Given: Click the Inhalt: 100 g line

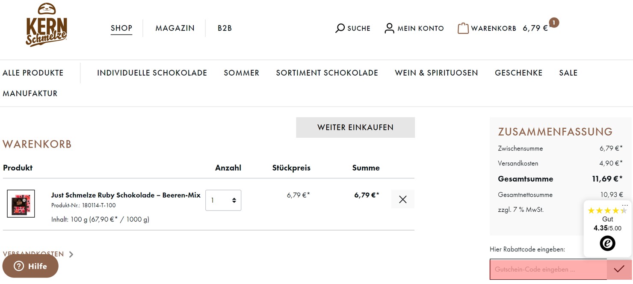Looking at the screenshot, I should 100,219.
